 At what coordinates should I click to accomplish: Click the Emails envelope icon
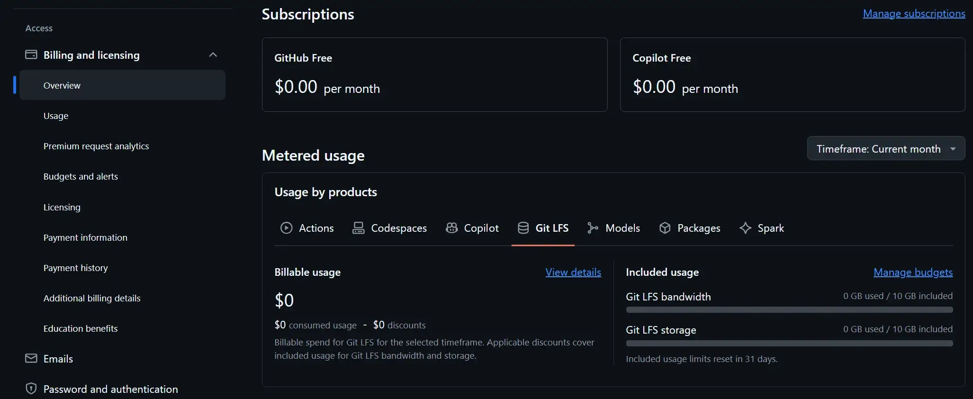31,359
